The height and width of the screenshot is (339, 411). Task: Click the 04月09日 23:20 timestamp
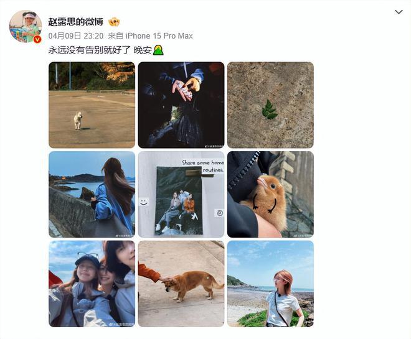(x=76, y=36)
